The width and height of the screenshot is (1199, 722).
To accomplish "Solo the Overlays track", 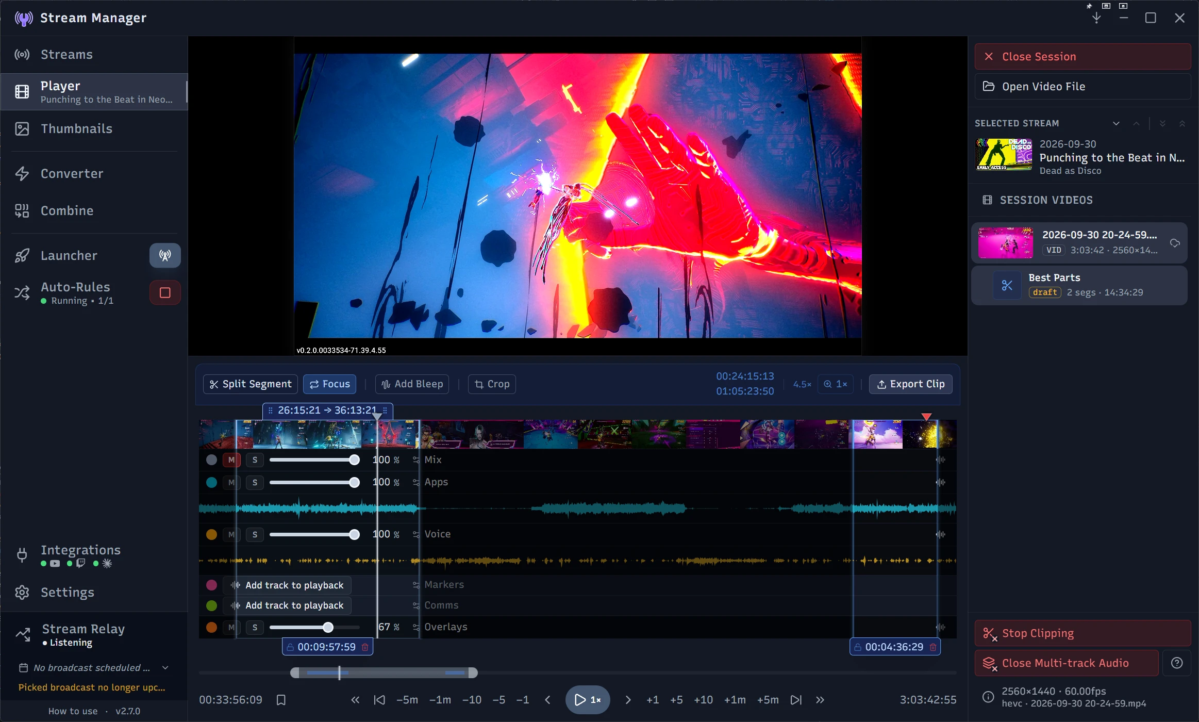I will click(255, 627).
